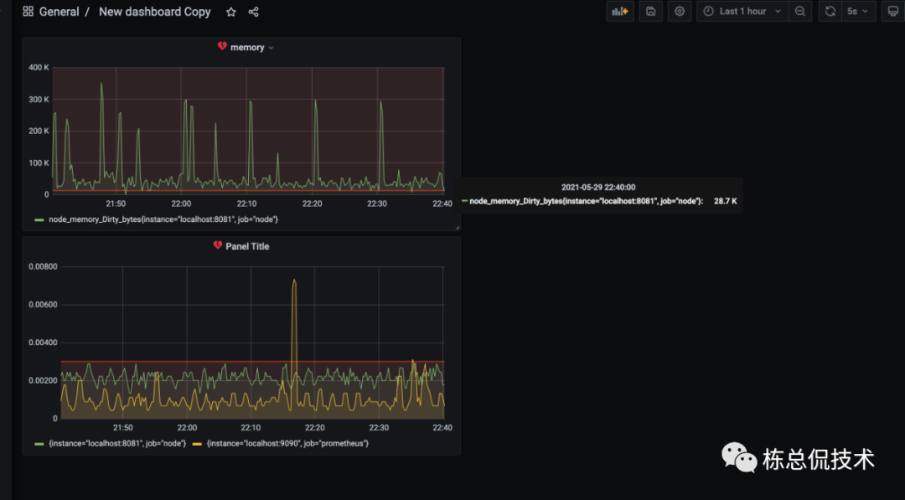Cycle view mode using the monitor icon
The image size is (905, 500).
click(x=893, y=12)
